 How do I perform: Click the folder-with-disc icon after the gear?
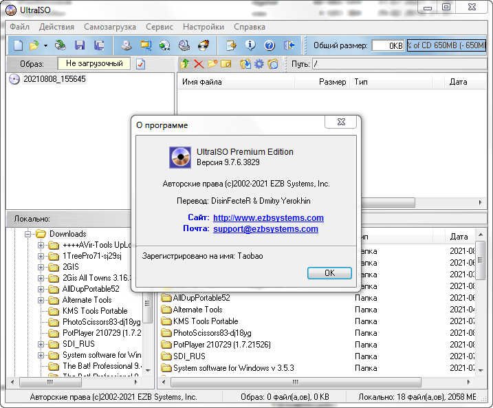273,64
